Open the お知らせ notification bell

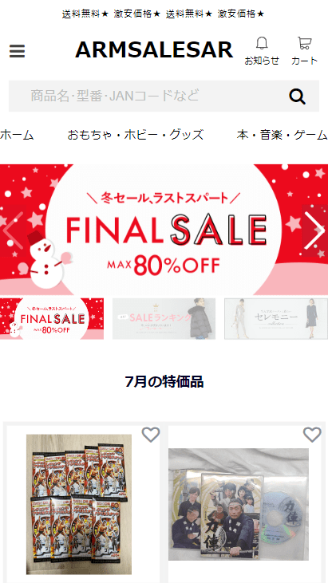(x=262, y=51)
